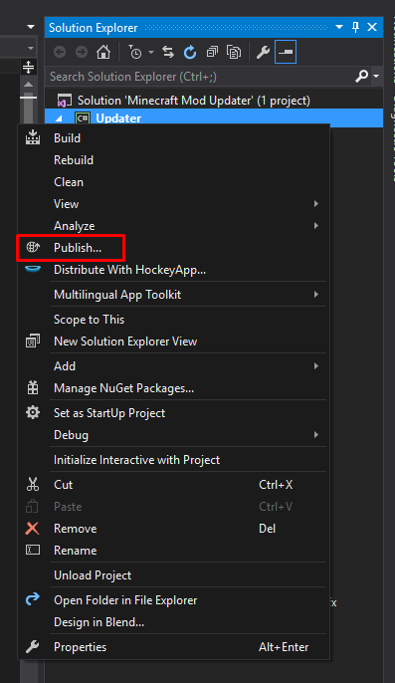Click the Home icon in Solution Explorer toolbar

coord(103,52)
